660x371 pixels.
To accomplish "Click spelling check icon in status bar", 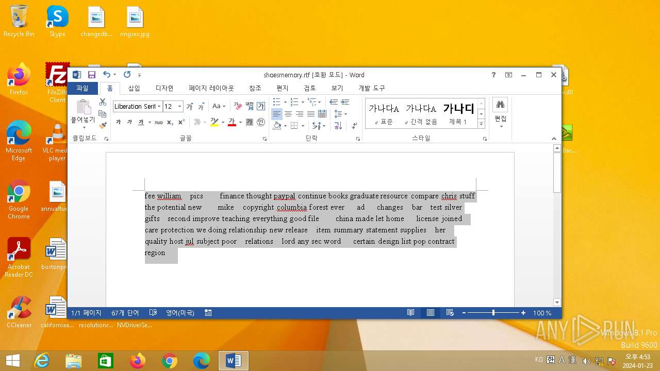I will click(x=153, y=313).
